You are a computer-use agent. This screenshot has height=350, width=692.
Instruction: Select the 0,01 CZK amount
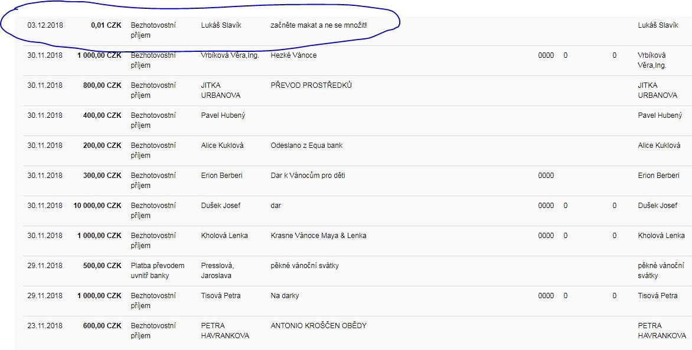(x=106, y=25)
